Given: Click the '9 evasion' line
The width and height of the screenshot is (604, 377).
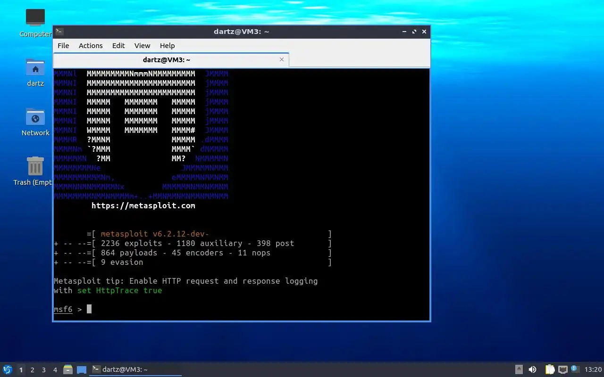Looking at the screenshot, I should tap(193, 262).
